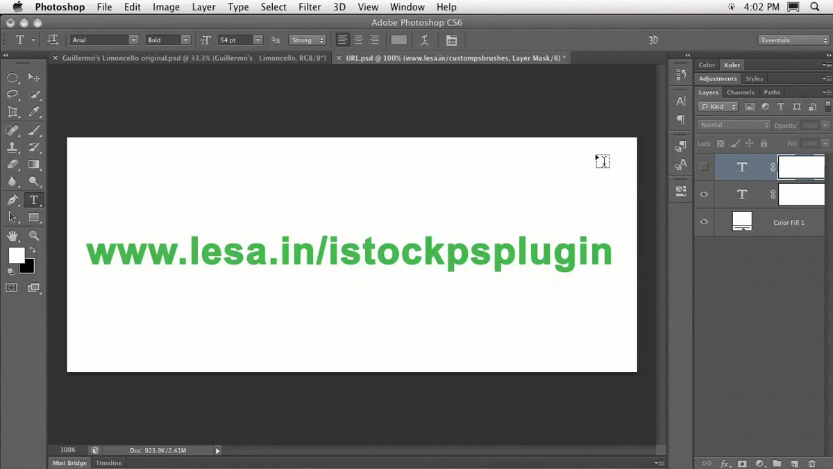The width and height of the screenshot is (833, 469).
Task: Hide the second text layer
Action: click(704, 194)
